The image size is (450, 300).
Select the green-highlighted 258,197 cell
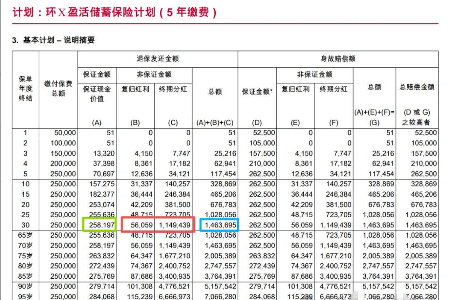click(99, 225)
